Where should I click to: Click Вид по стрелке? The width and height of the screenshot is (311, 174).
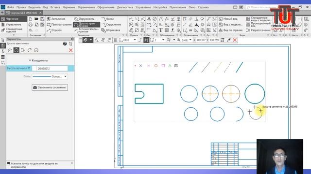pyautogui.click(x=231, y=30)
